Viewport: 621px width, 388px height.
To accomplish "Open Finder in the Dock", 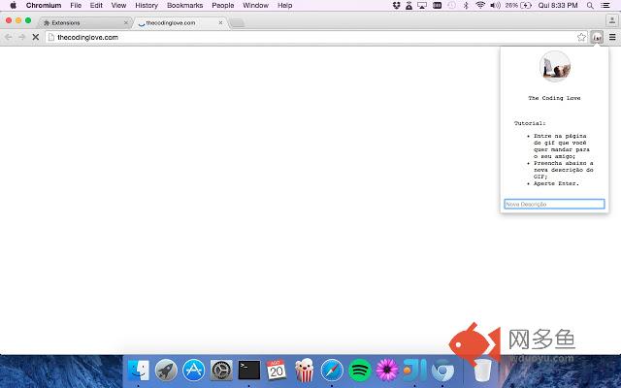I will (139, 371).
